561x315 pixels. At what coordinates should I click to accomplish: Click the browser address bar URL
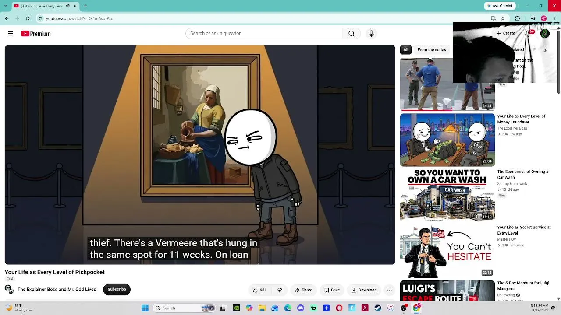click(x=79, y=18)
